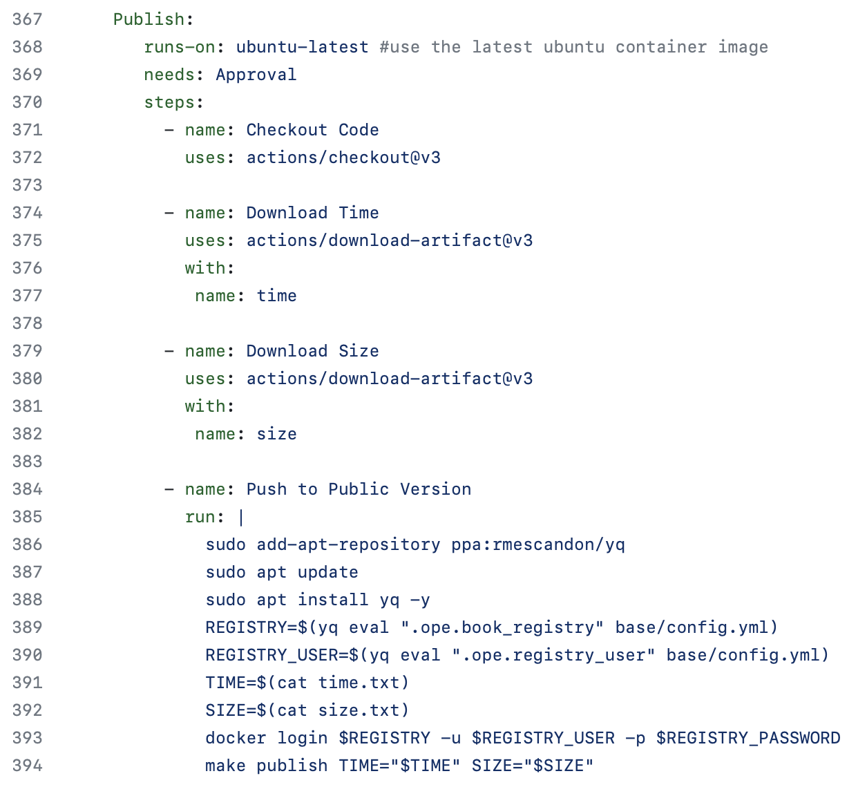Image resolution: width=867 pixels, height=787 pixels.
Task: Click the "Approval" value after needs
Action: pos(256,75)
